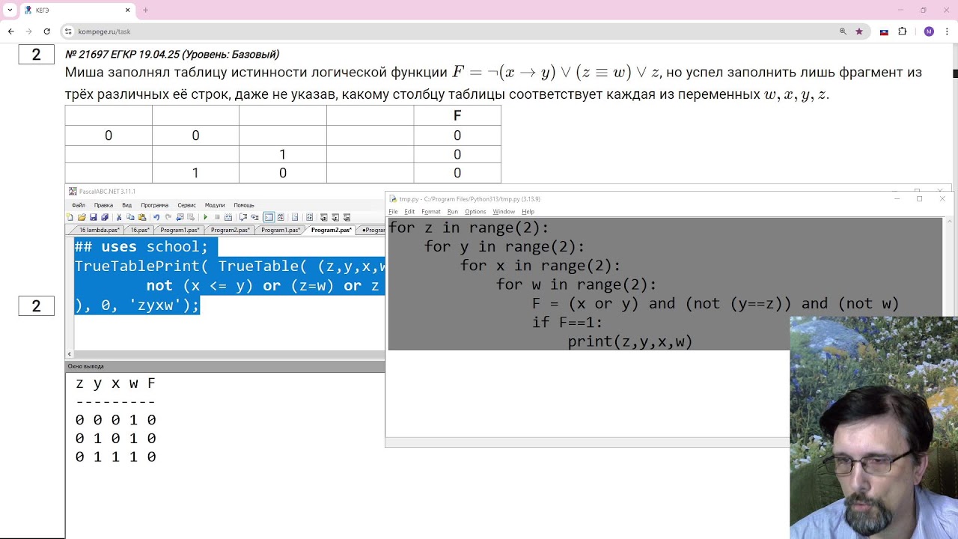Open Format menu in IDLE window
Image resolution: width=958 pixels, height=539 pixels.
click(x=431, y=212)
